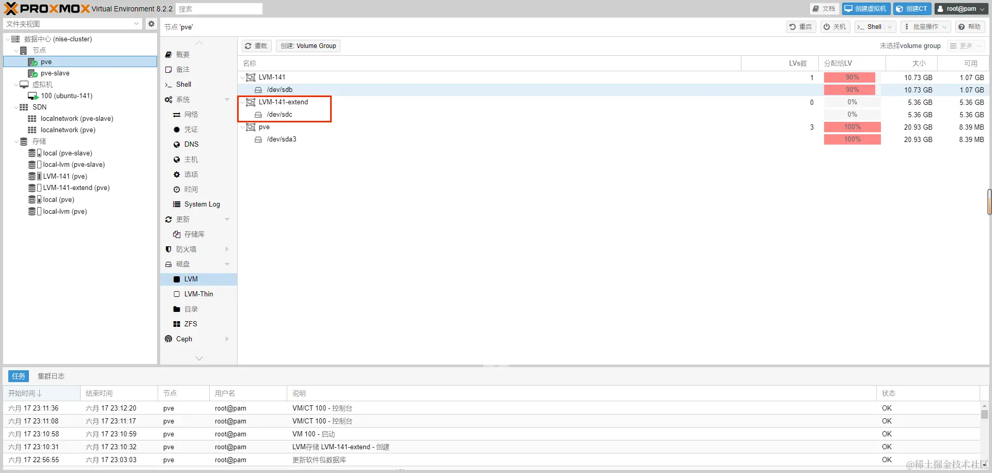Image resolution: width=992 pixels, height=473 pixels.
Task: Open the 批量操作 bulk actions dropdown
Action: coord(925,27)
